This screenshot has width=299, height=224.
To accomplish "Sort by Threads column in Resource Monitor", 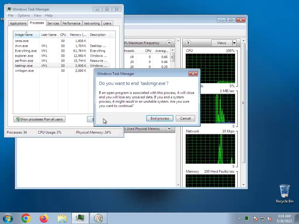I will pyautogui.click(x=129, y=51).
